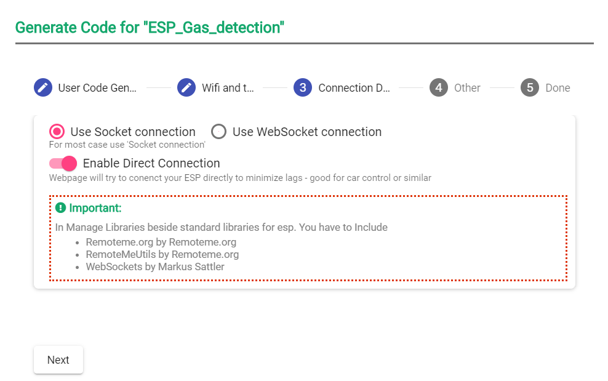Jump to the "Other" step label
The width and height of the screenshot is (608, 381).
(467, 88)
